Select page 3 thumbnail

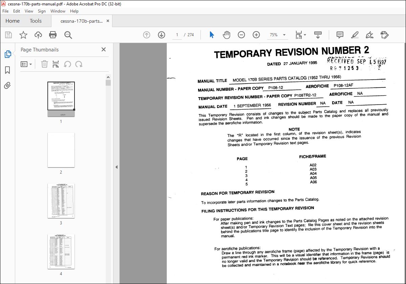pyautogui.click(x=61, y=201)
